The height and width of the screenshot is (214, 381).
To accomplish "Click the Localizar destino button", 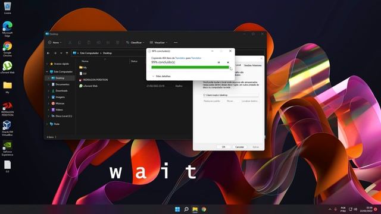I will point(249,101).
